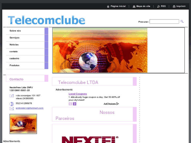Click the phone number 552141266976
Viewport: 191px width, 143px height.
(24, 103)
